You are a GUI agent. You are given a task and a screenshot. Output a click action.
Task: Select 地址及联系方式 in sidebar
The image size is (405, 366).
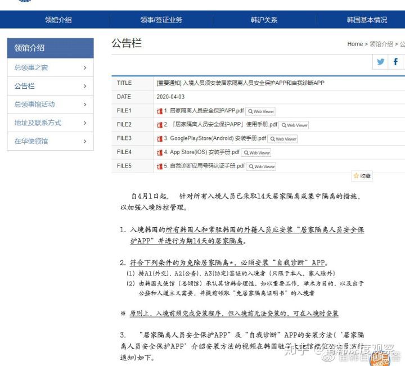pos(51,123)
